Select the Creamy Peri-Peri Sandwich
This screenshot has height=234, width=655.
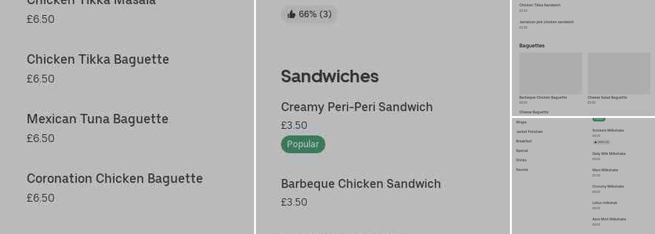tap(357, 107)
